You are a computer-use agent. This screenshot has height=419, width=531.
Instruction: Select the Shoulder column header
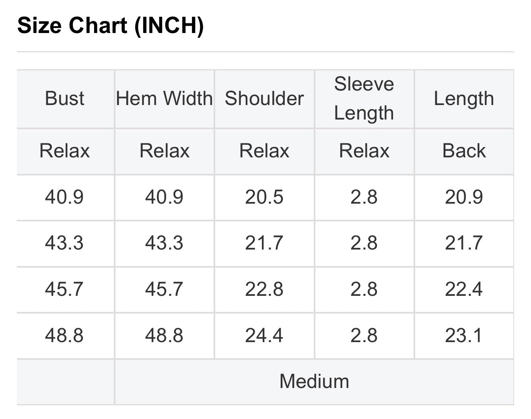[x=264, y=99]
